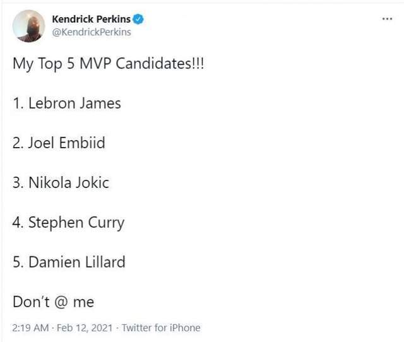
Task: Click the @ symbol in Don't @ me
Action: [61, 302]
